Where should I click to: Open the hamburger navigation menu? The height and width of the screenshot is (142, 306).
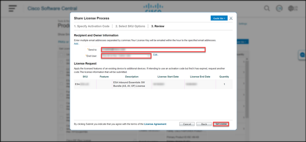click(13, 8)
